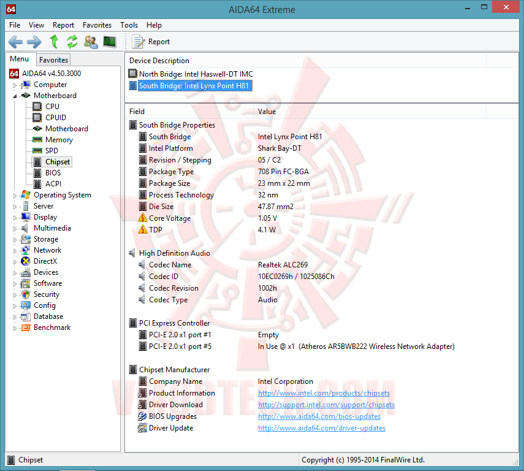Click the Benchmark icon in tree
This screenshot has height=471, width=524.
coord(26,327)
